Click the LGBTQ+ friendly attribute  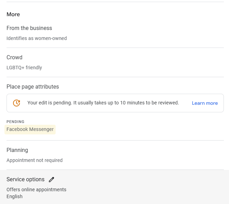24,68
